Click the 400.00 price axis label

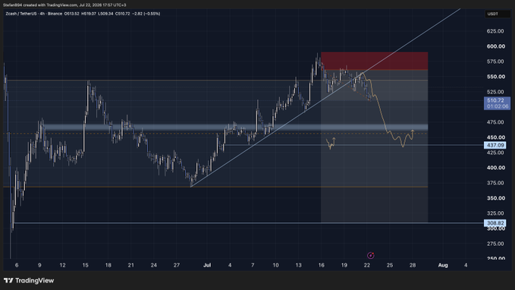click(x=495, y=168)
